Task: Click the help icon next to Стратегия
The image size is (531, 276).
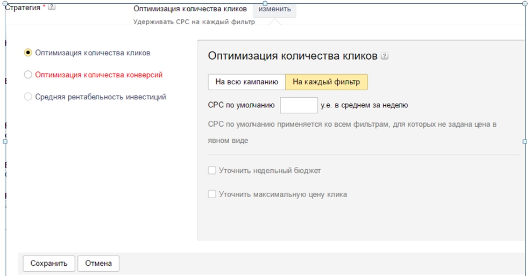Action: coord(52,8)
